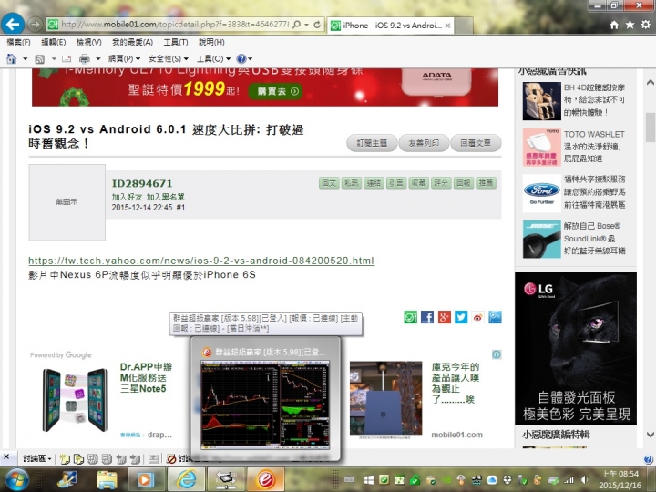Click the new note icon in discussion bar
Screen dimensions: 656x492
[x=65, y=459]
